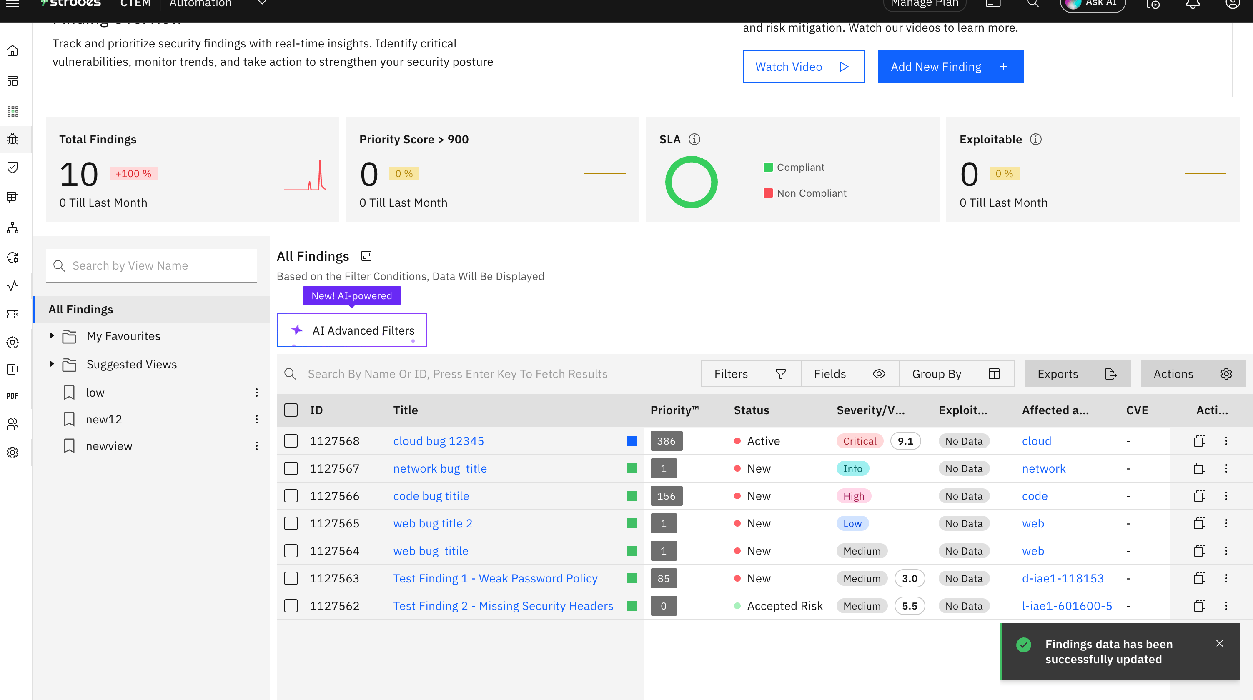Click the Search by View Name field

(151, 265)
